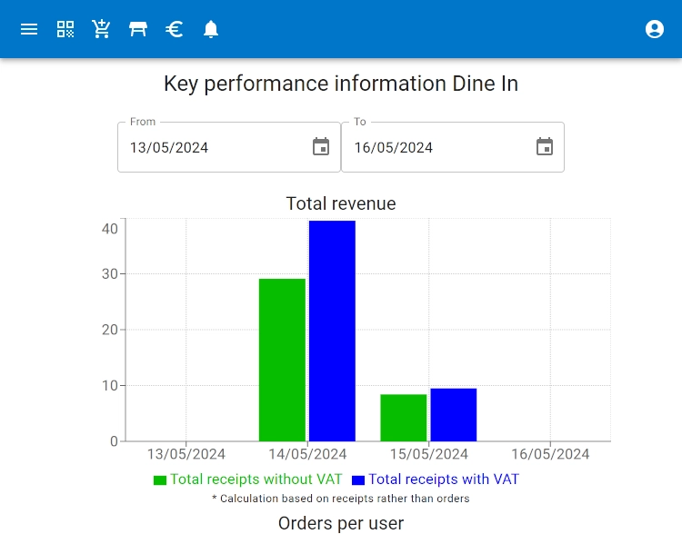Show notifications via the bell icon
This screenshot has height=534, width=682.
pyautogui.click(x=211, y=29)
